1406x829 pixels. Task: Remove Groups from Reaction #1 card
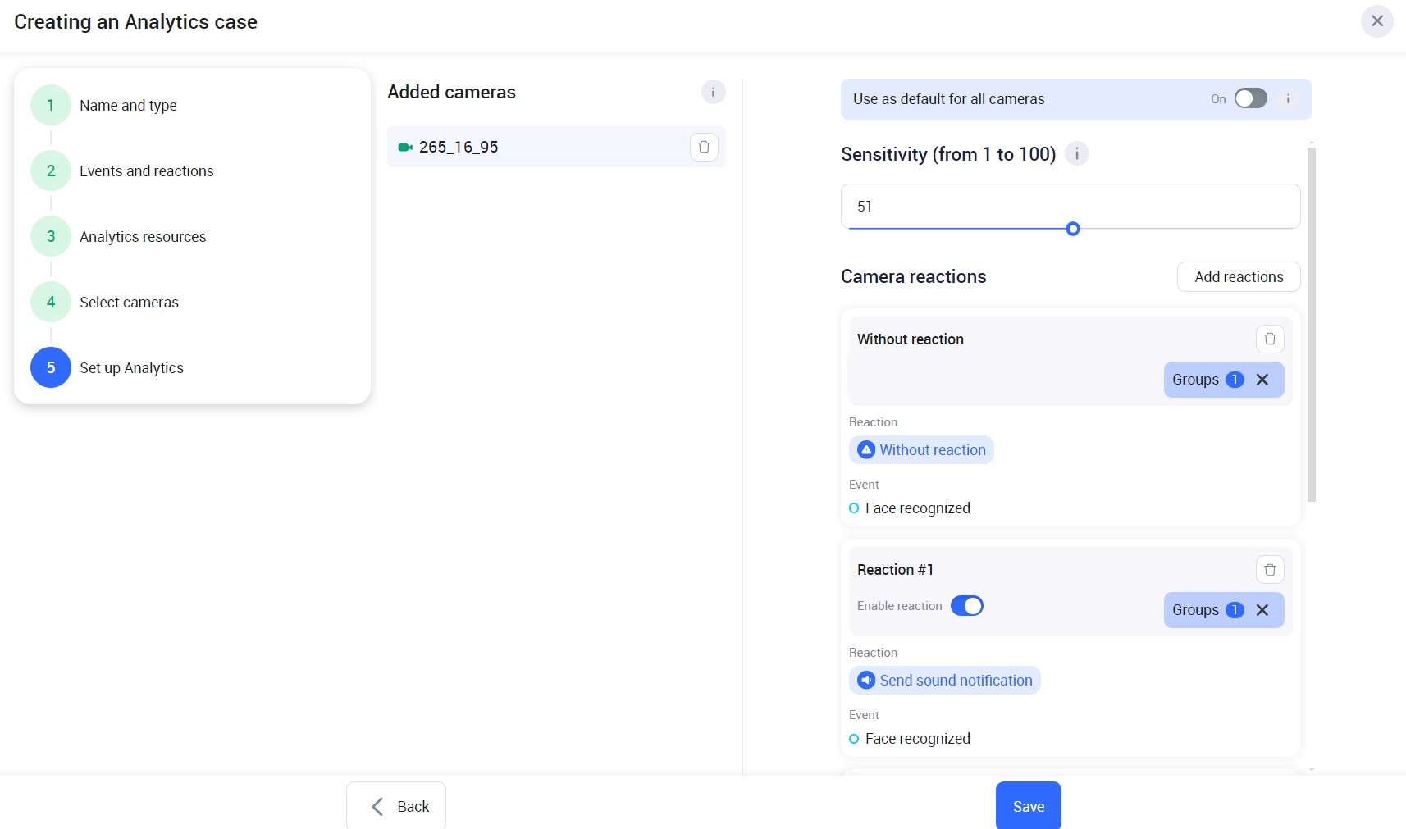[x=1262, y=610]
